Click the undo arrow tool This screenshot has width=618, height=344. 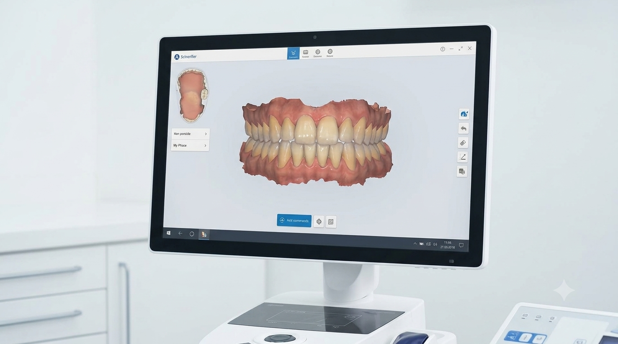(x=463, y=129)
